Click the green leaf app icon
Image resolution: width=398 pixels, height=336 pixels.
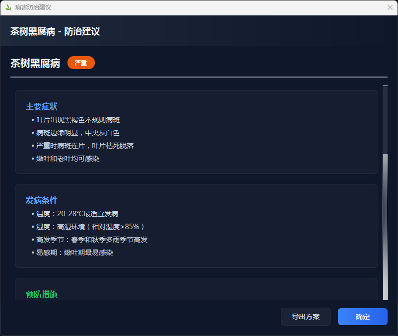8,7
